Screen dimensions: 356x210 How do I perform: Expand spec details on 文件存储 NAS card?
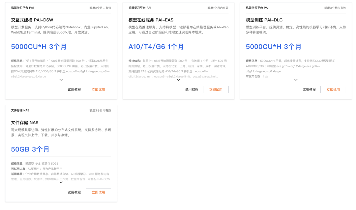(61, 183)
